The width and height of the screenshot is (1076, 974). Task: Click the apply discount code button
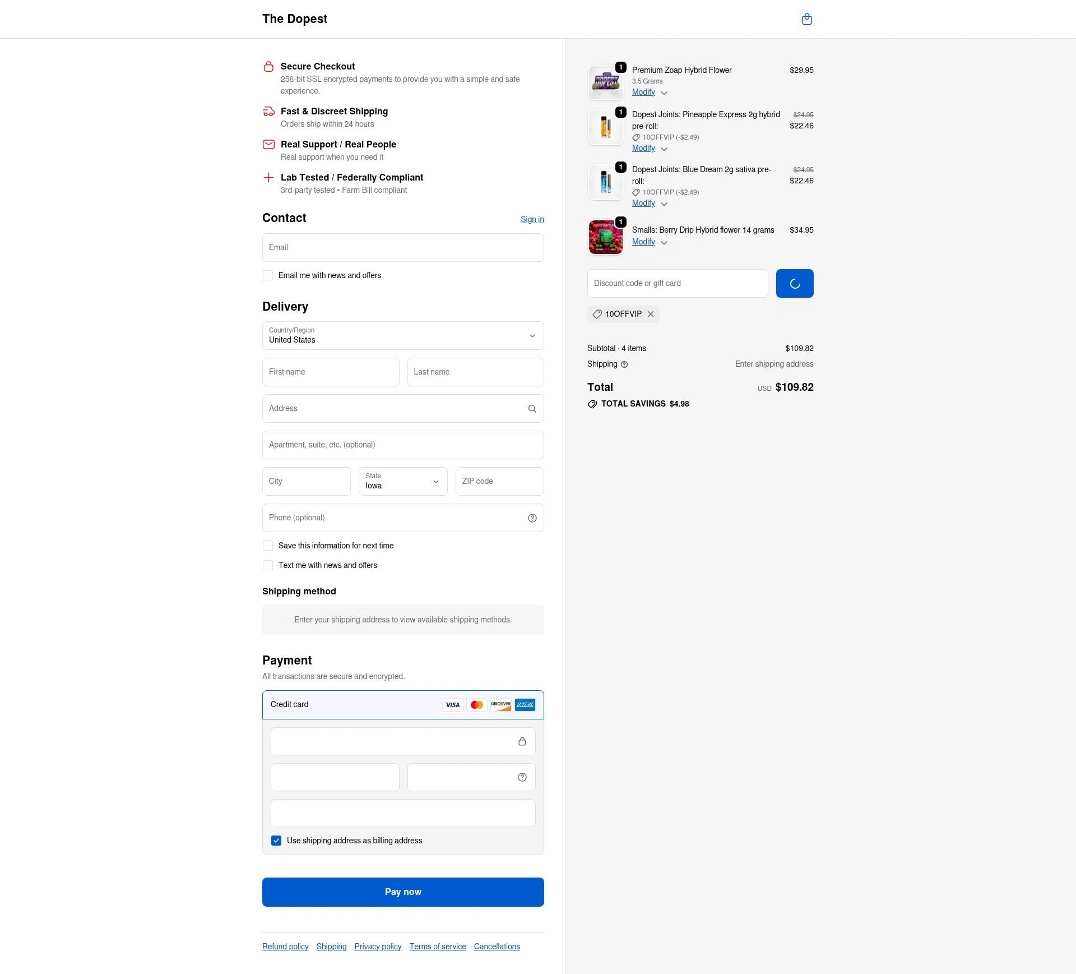(795, 284)
